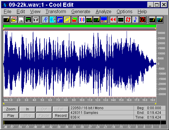Click the open file folder icon
The image size is (169, 130).
[14, 20]
